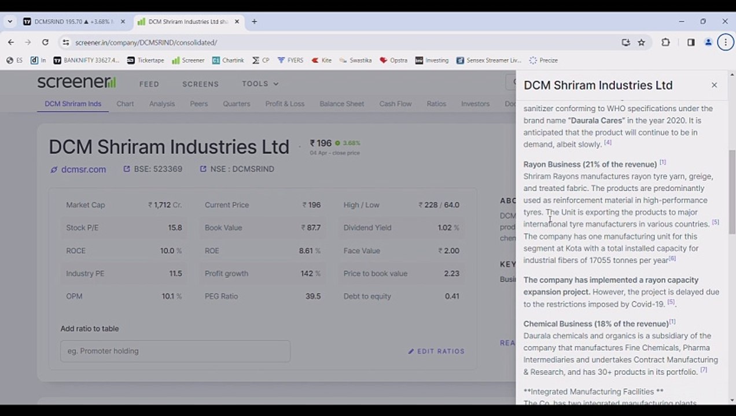736x416 pixels.
Task: Open the dcmsr.com website link
Action: (x=78, y=169)
